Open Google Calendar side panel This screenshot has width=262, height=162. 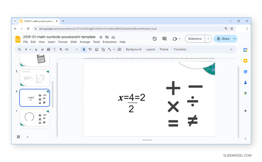tap(245, 50)
